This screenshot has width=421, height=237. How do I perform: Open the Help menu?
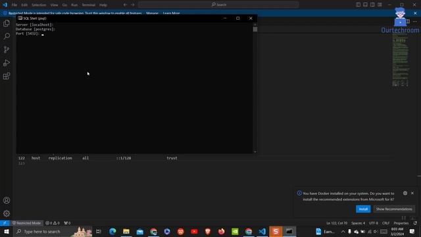tap(103, 5)
